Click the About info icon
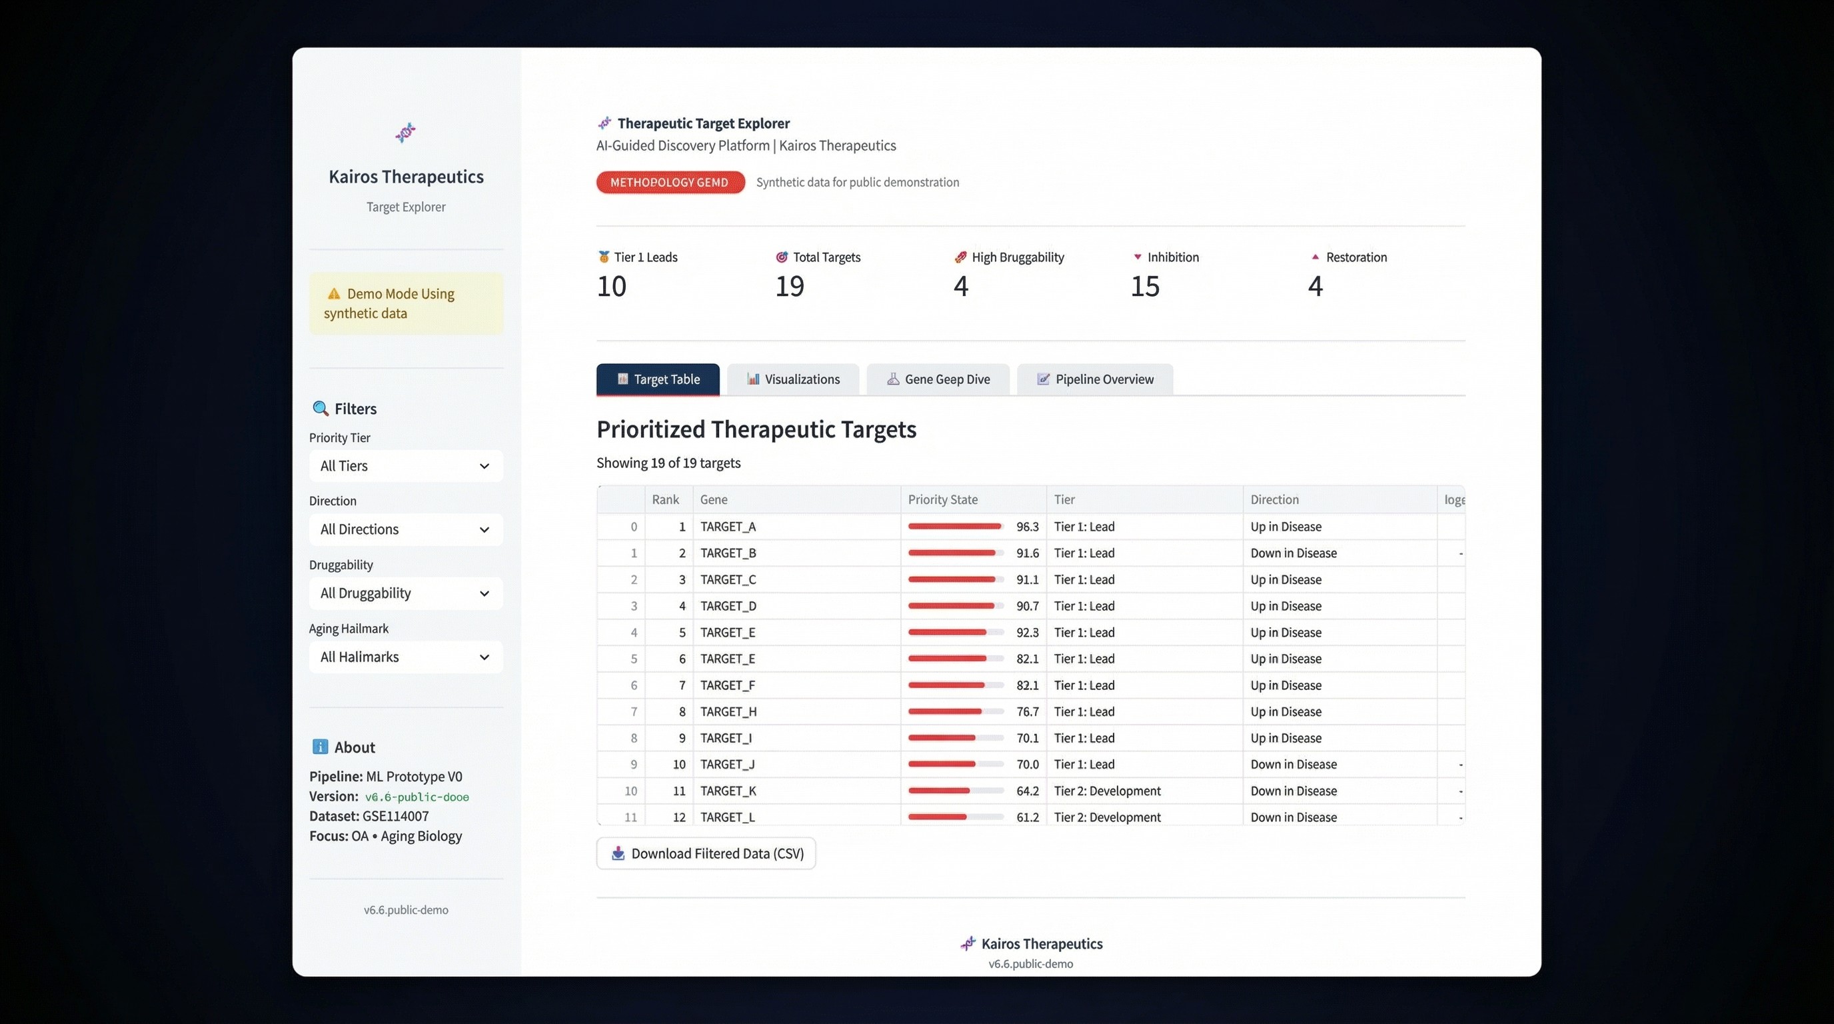The width and height of the screenshot is (1834, 1024). (320, 746)
